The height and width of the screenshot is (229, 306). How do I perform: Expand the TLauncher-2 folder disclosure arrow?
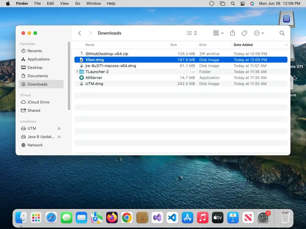tap(77, 72)
